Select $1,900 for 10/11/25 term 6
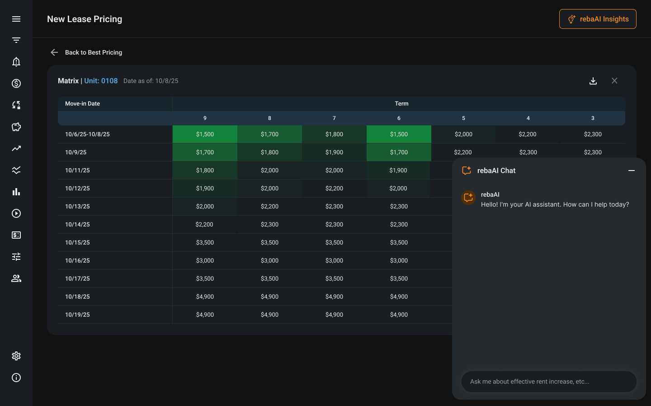 coord(399,171)
